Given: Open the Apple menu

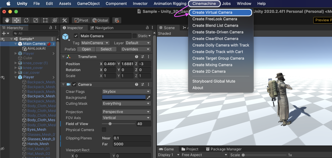Looking at the screenshot, I should 8,4.
